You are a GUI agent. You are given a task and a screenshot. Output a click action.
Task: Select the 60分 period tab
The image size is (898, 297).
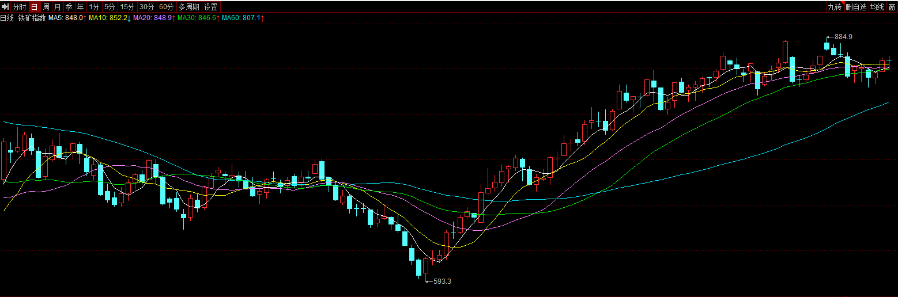click(167, 7)
